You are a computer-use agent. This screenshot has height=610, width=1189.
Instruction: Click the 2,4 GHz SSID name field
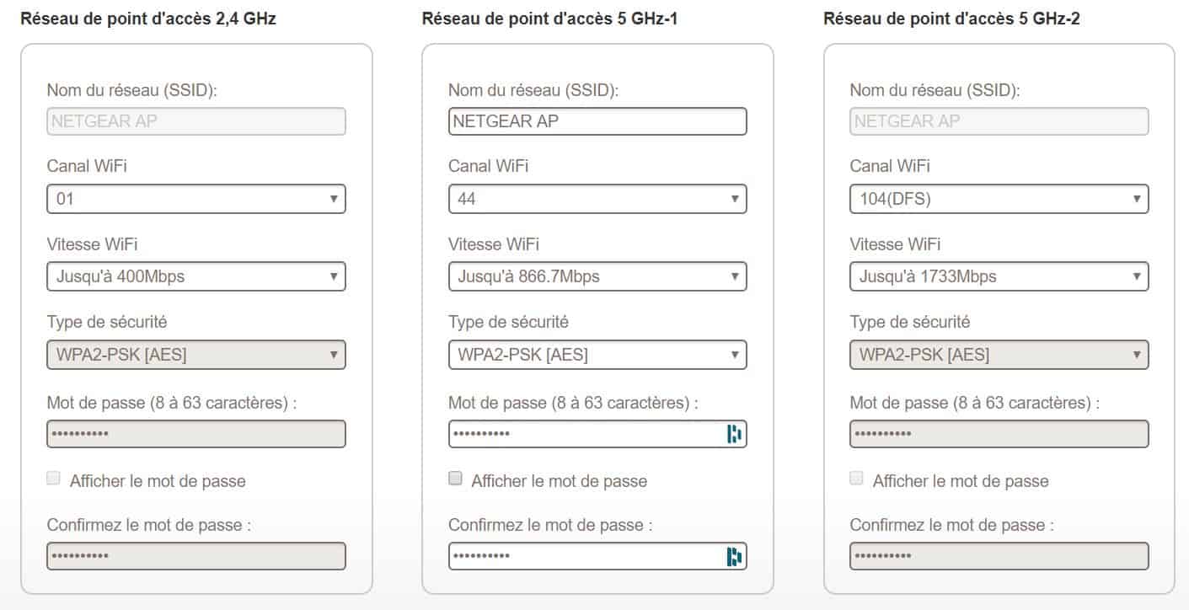tap(196, 121)
